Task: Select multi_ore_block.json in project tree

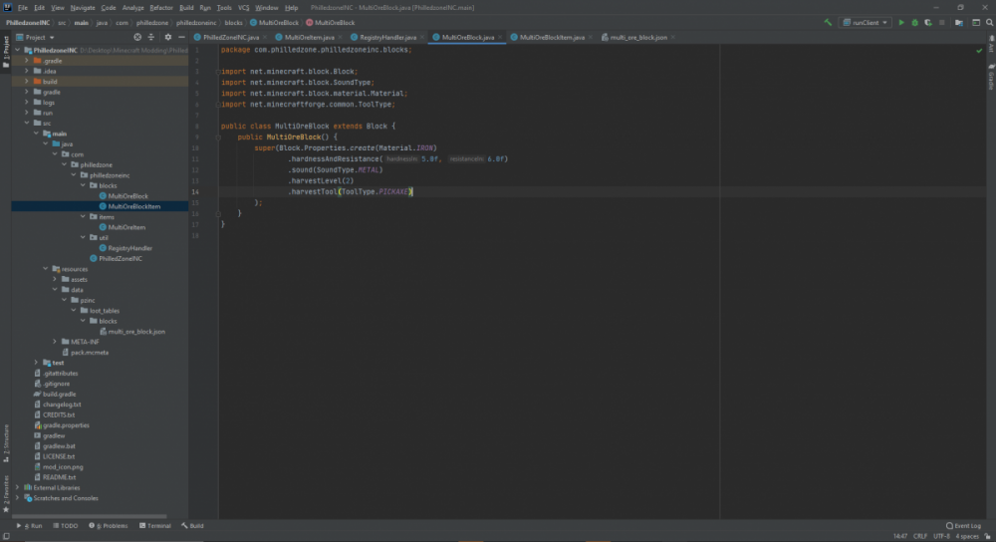Action: tap(135, 332)
